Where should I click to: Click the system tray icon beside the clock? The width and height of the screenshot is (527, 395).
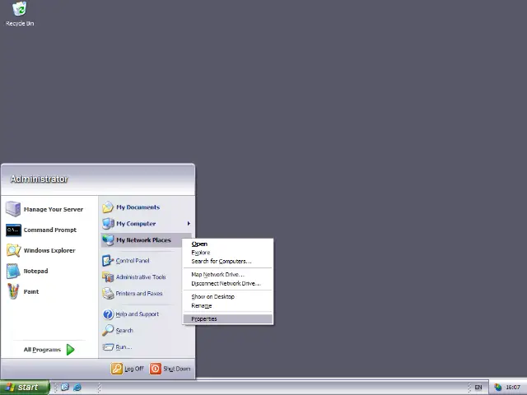pos(497,388)
